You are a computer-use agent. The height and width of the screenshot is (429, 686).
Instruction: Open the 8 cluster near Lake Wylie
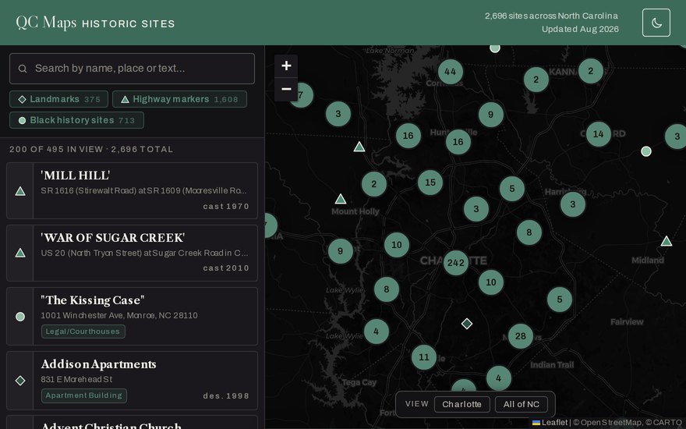(387, 289)
